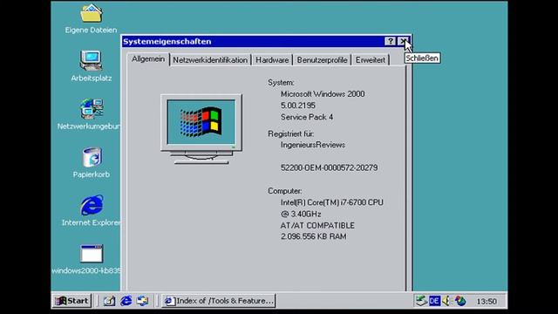Switch to the Netzwerkidentifikation tab
The image size is (558, 314).
[x=210, y=60]
